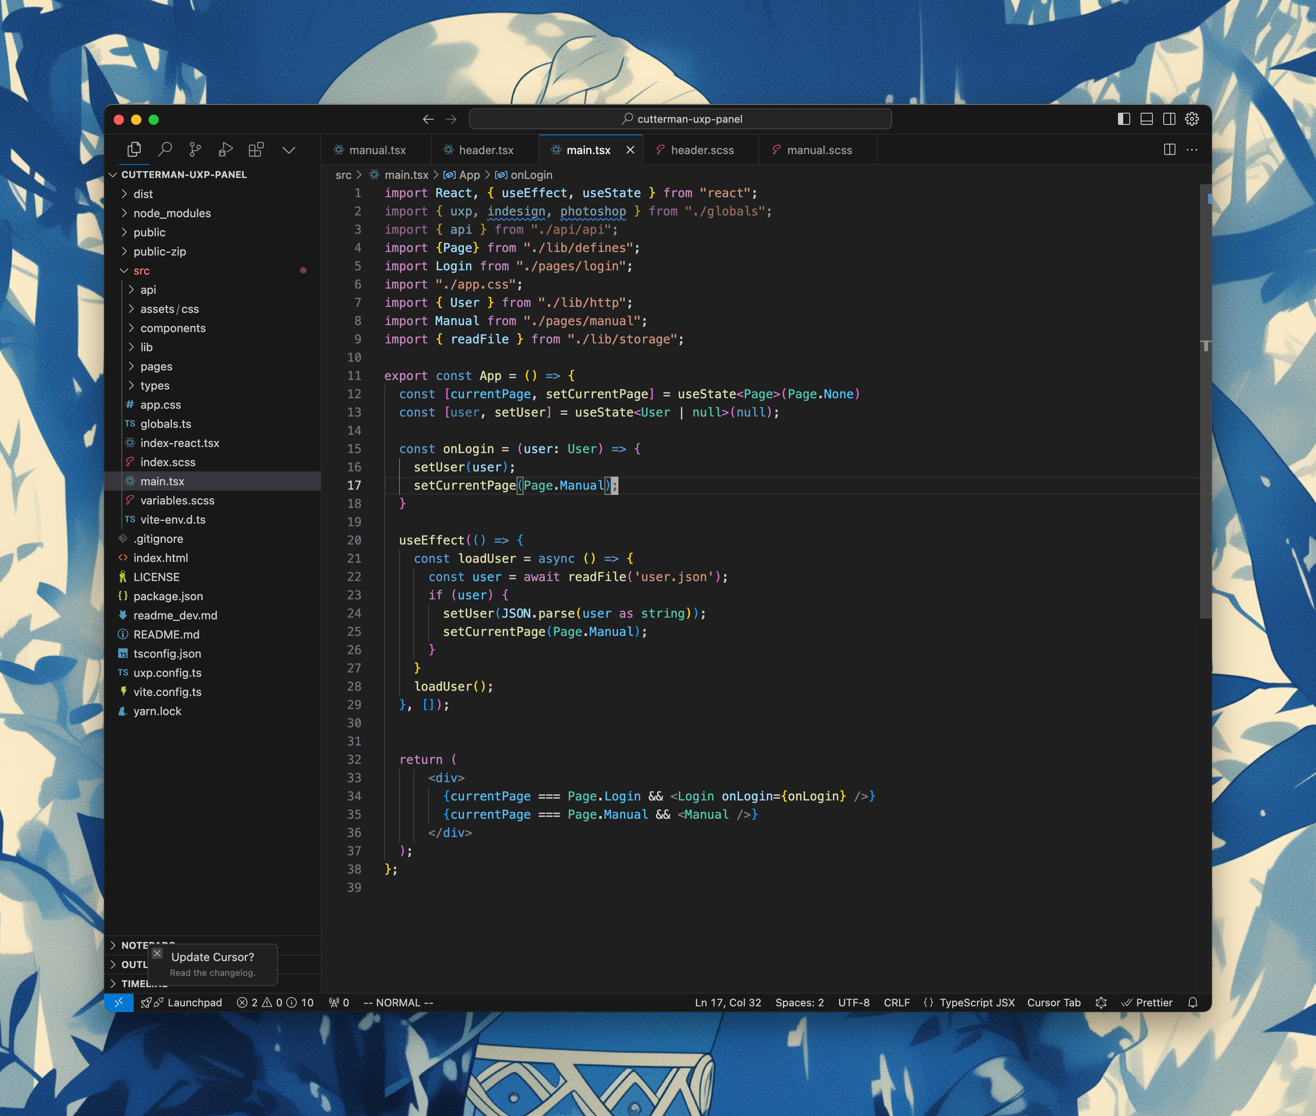
Task: Open index.html file
Action: pyautogui.click(x=213, y=558)
